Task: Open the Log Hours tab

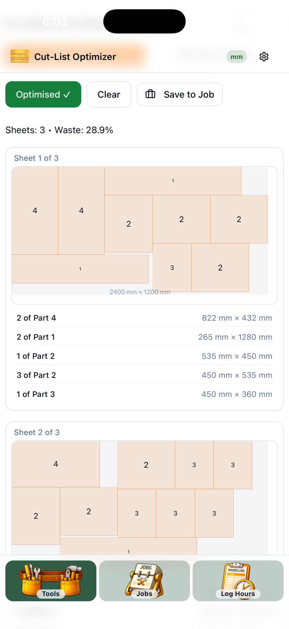Action: [x=238, y=581]
